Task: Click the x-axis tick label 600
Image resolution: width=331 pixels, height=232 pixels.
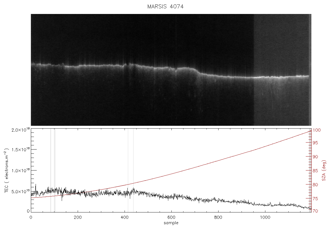Action: pyautogui.click(x=171, y=217)
